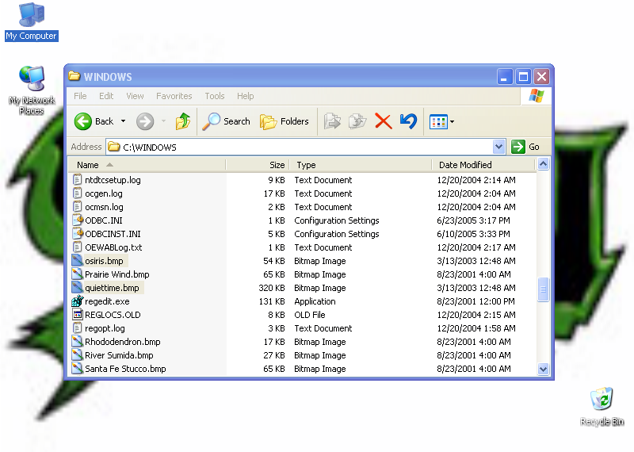Select the OEWABLog.txt file icon
The image size is (634, 452).
pos(77,247)
